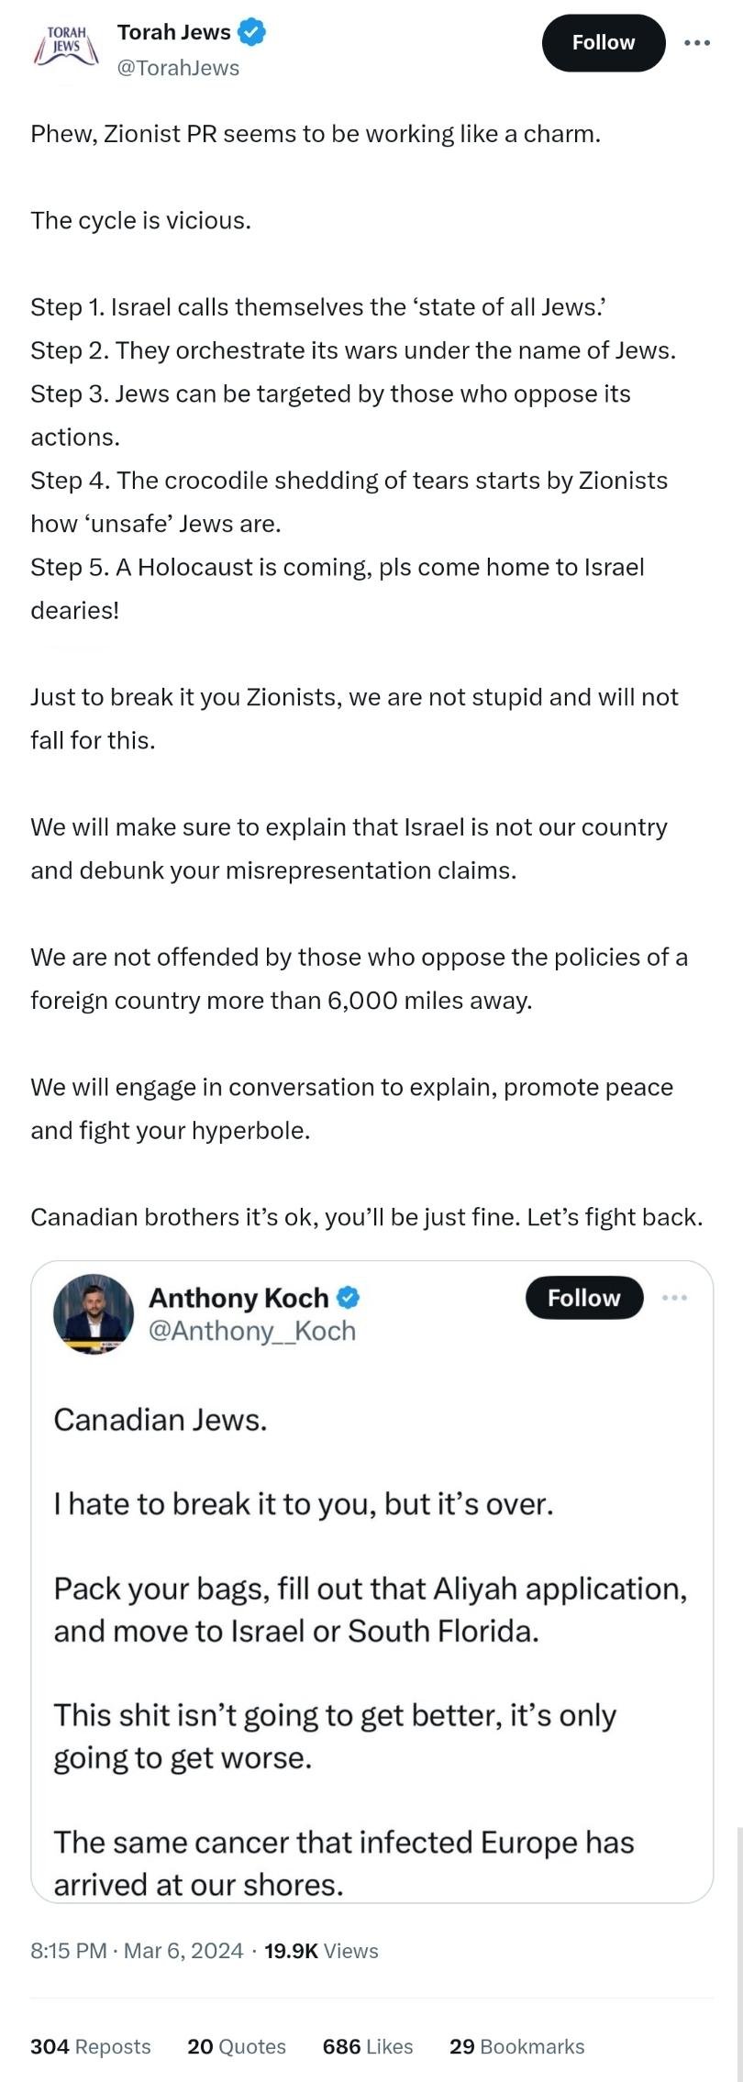Expand the quoted post's three-dot menu
The image size is (743, 2082).
(x=674, y=1298)
